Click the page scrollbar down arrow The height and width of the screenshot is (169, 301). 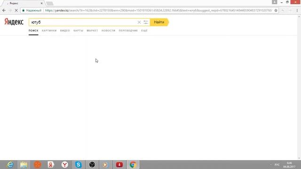coord(299,158)
